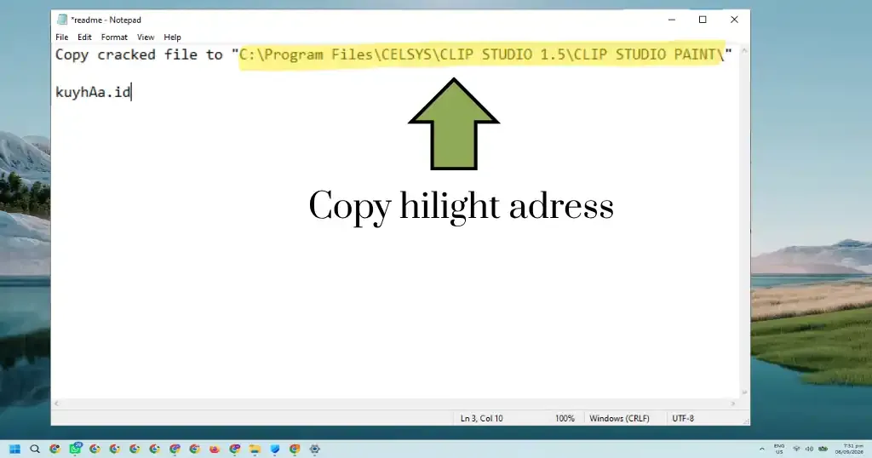Click the horizontal scrollbar right arrow
872x458 pixels.
(x=733, y=404)
